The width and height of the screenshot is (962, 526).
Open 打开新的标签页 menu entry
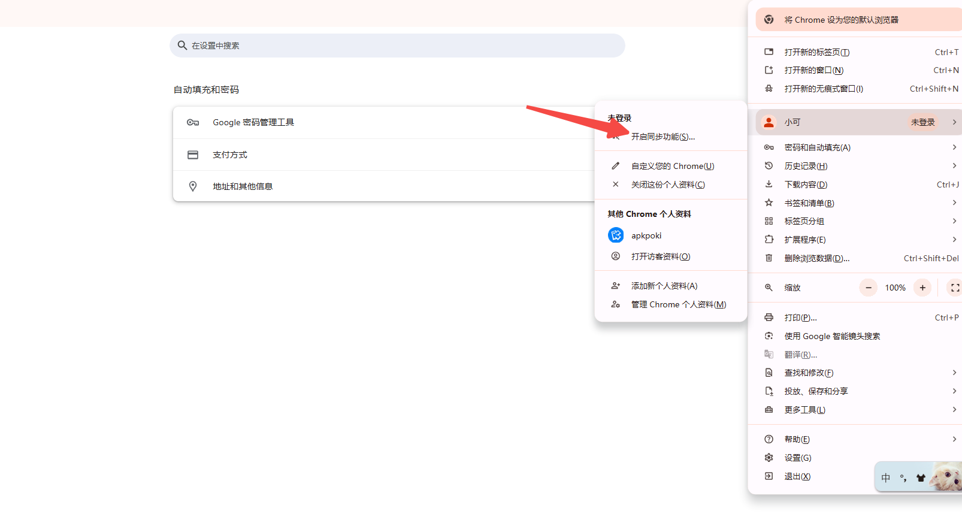coord(855,52)
